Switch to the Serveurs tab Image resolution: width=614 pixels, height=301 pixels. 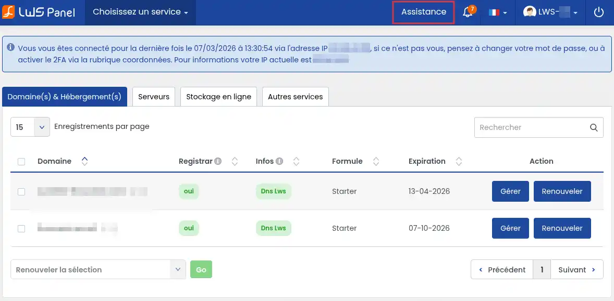click(x=153, y=96)
